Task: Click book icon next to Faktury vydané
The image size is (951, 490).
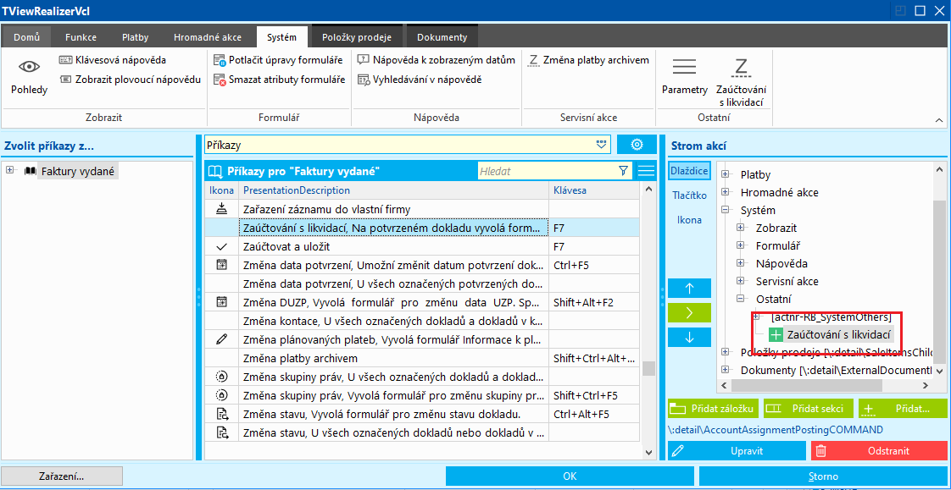Action: (x=30, y=172)
